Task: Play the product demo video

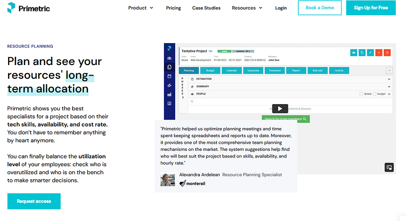Action: tap(280, 109)
